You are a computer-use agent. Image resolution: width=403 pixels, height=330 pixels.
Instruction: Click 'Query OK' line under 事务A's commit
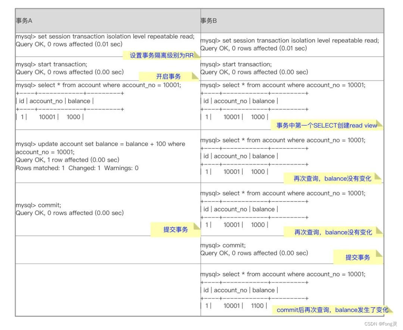[x=70, y=213]
